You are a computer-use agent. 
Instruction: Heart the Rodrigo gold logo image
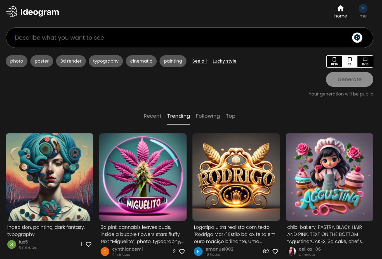[x=275, y=251]
